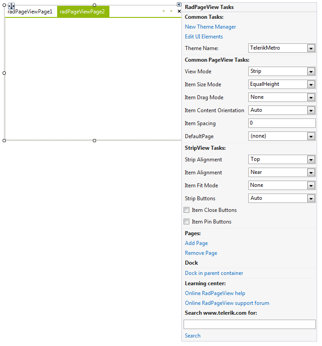This screenshot has width=322, height=346.
Task: Select the radPageViewPage1 tab
Action: point(30,12)
